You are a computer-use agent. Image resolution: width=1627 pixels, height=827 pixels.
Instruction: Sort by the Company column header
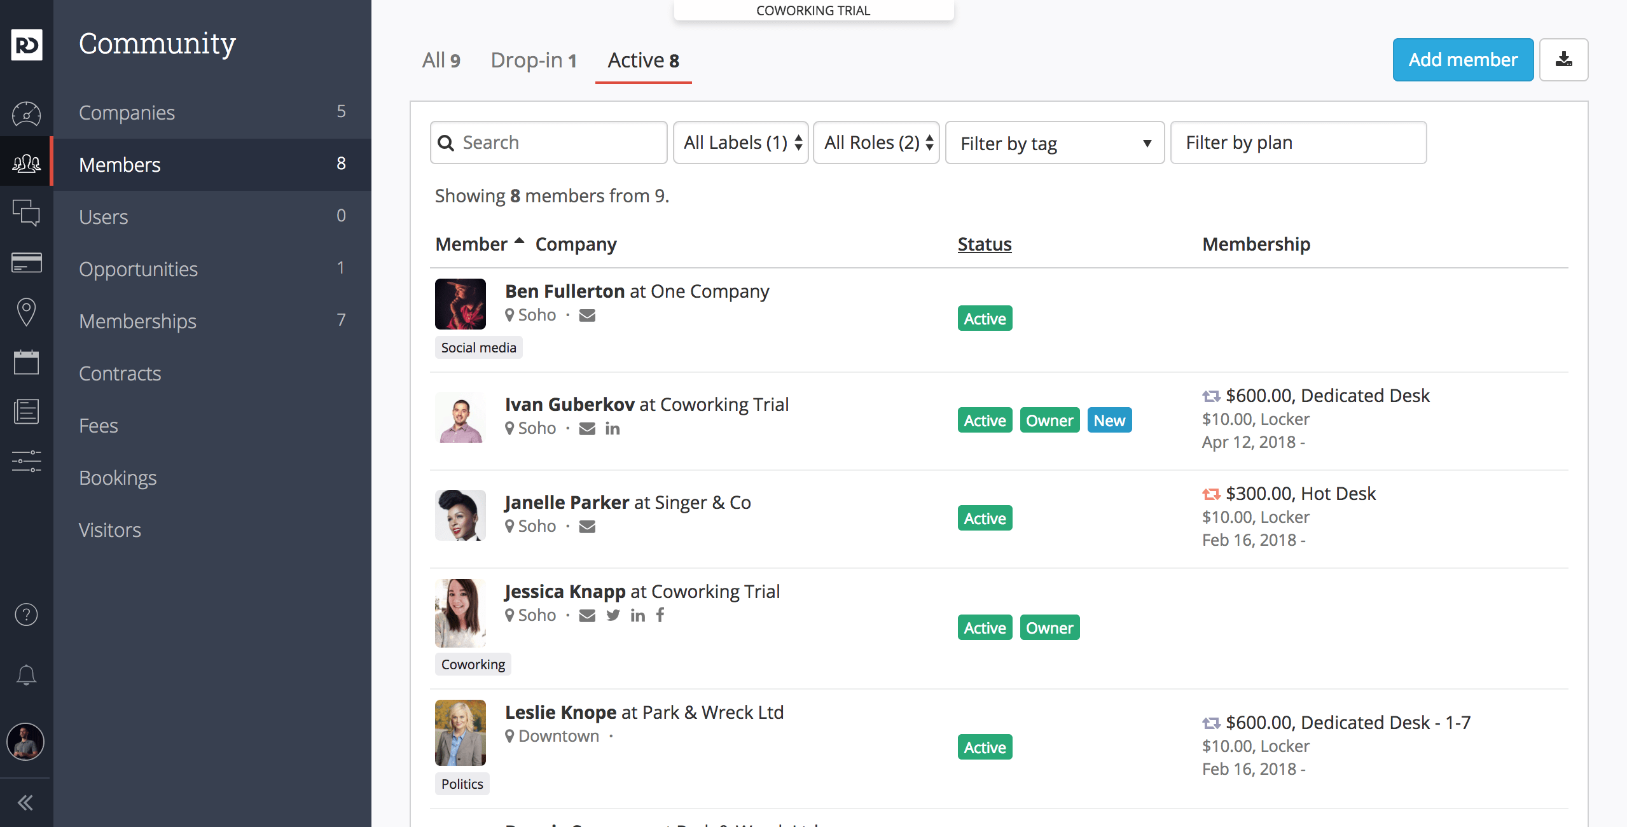[576, 244]
